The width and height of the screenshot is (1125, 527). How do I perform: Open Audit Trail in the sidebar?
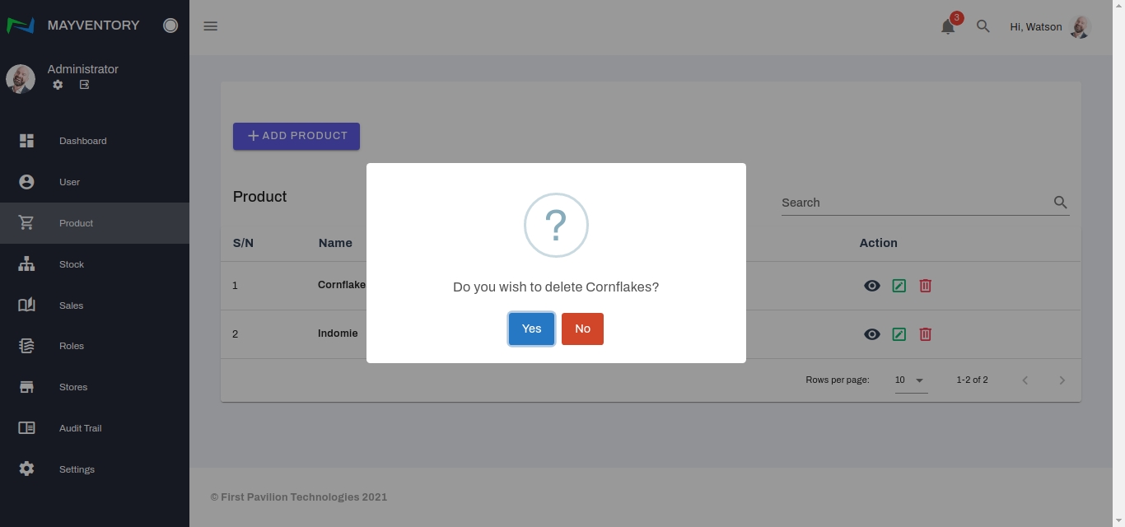coord(80,428)
